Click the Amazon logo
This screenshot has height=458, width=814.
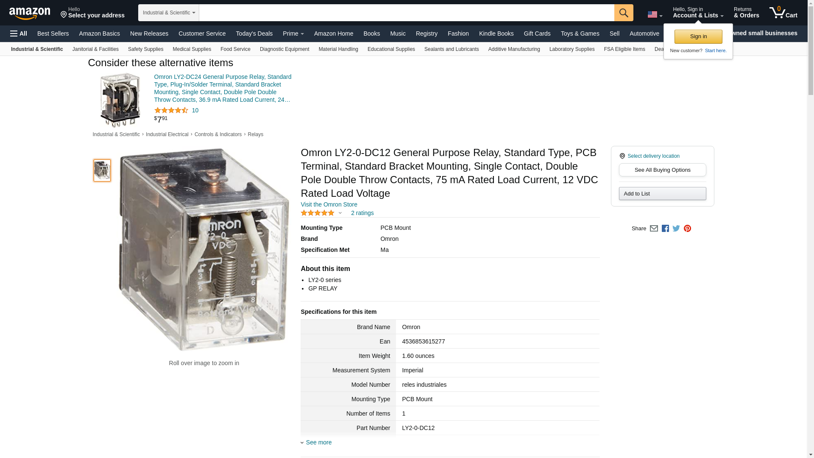point(30,13)
